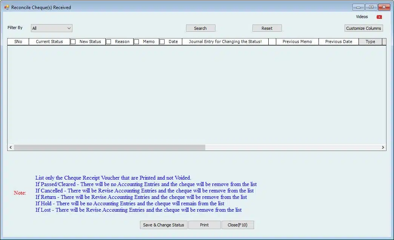394x240 pixels.
Task: Click the Print button
Action: pyautogui.click(x=204, y=225)
